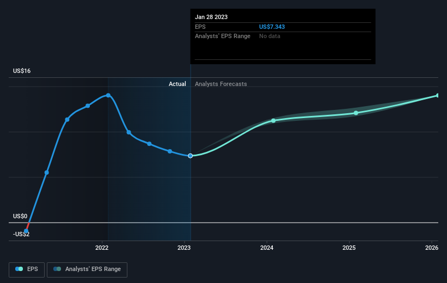Click the US$16 y-axis label
Image resolution: width=447 pixels, height=283 pixels.
click(22, 71)
